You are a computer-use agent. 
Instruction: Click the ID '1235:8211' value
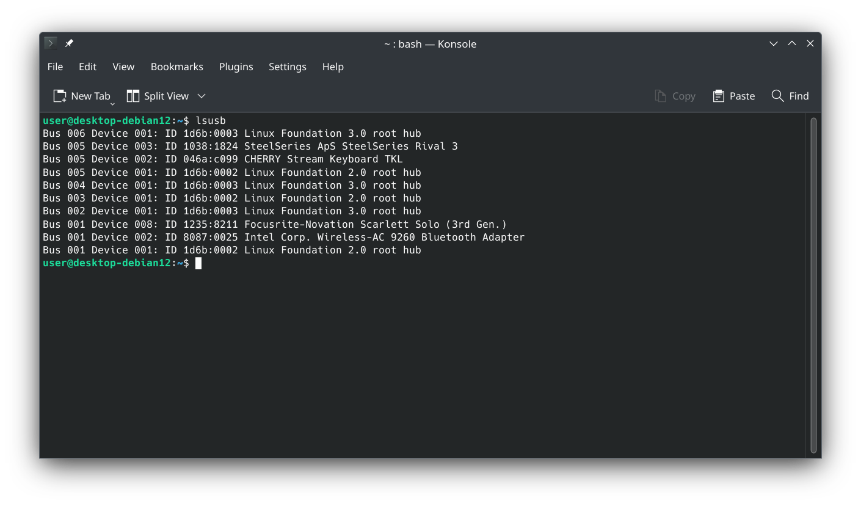coord(211,224)
